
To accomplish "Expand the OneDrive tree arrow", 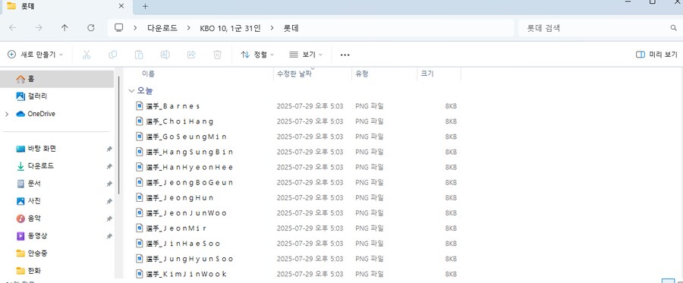I will 6,114.
